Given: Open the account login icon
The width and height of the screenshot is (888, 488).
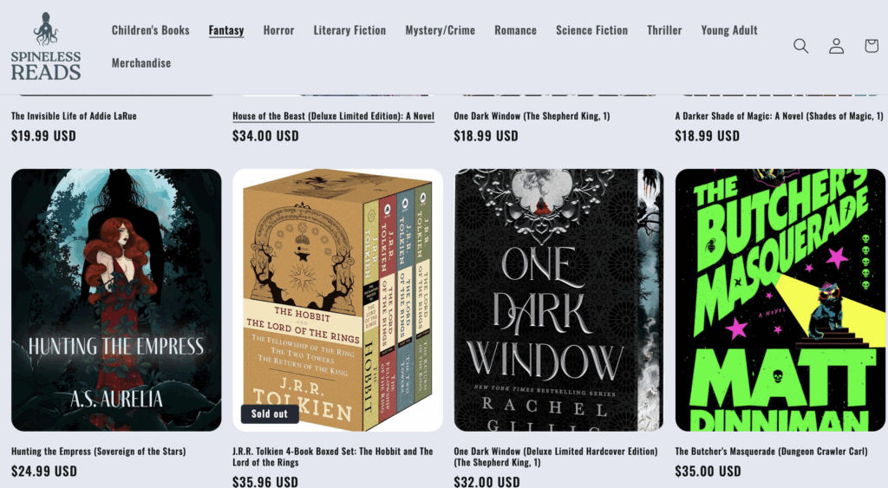Looking at the screenshot, I should coord(837,46).
